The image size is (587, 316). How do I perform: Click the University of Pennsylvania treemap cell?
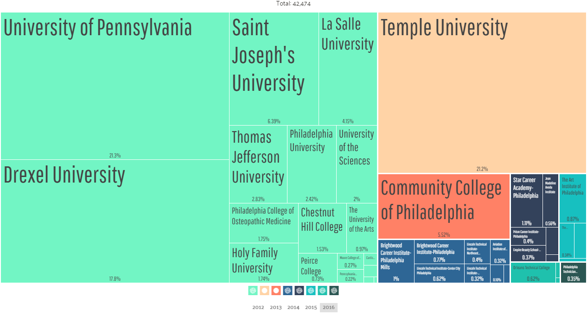click(x=115, y=86)
